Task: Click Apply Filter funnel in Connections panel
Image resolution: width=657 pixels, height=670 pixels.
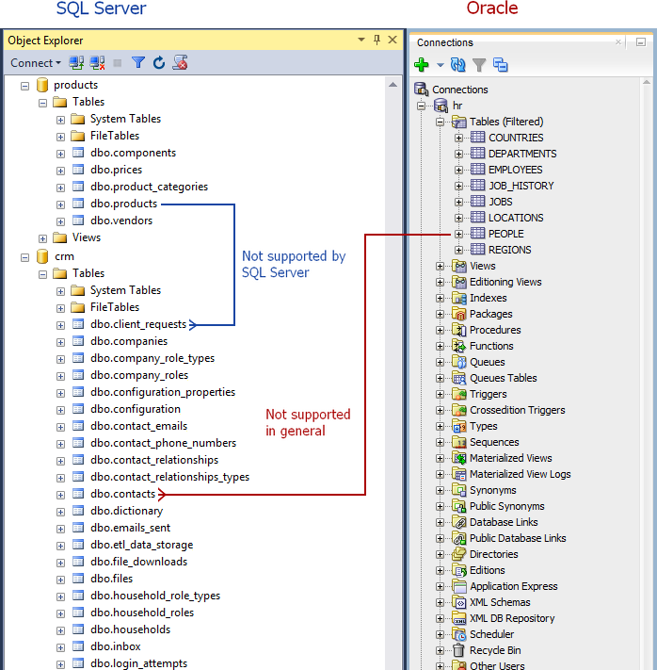Action: (x=479, y=65)
